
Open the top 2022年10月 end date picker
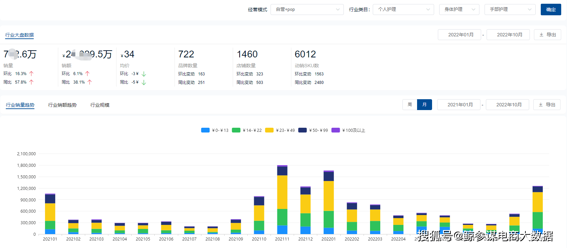click(508, 35)
